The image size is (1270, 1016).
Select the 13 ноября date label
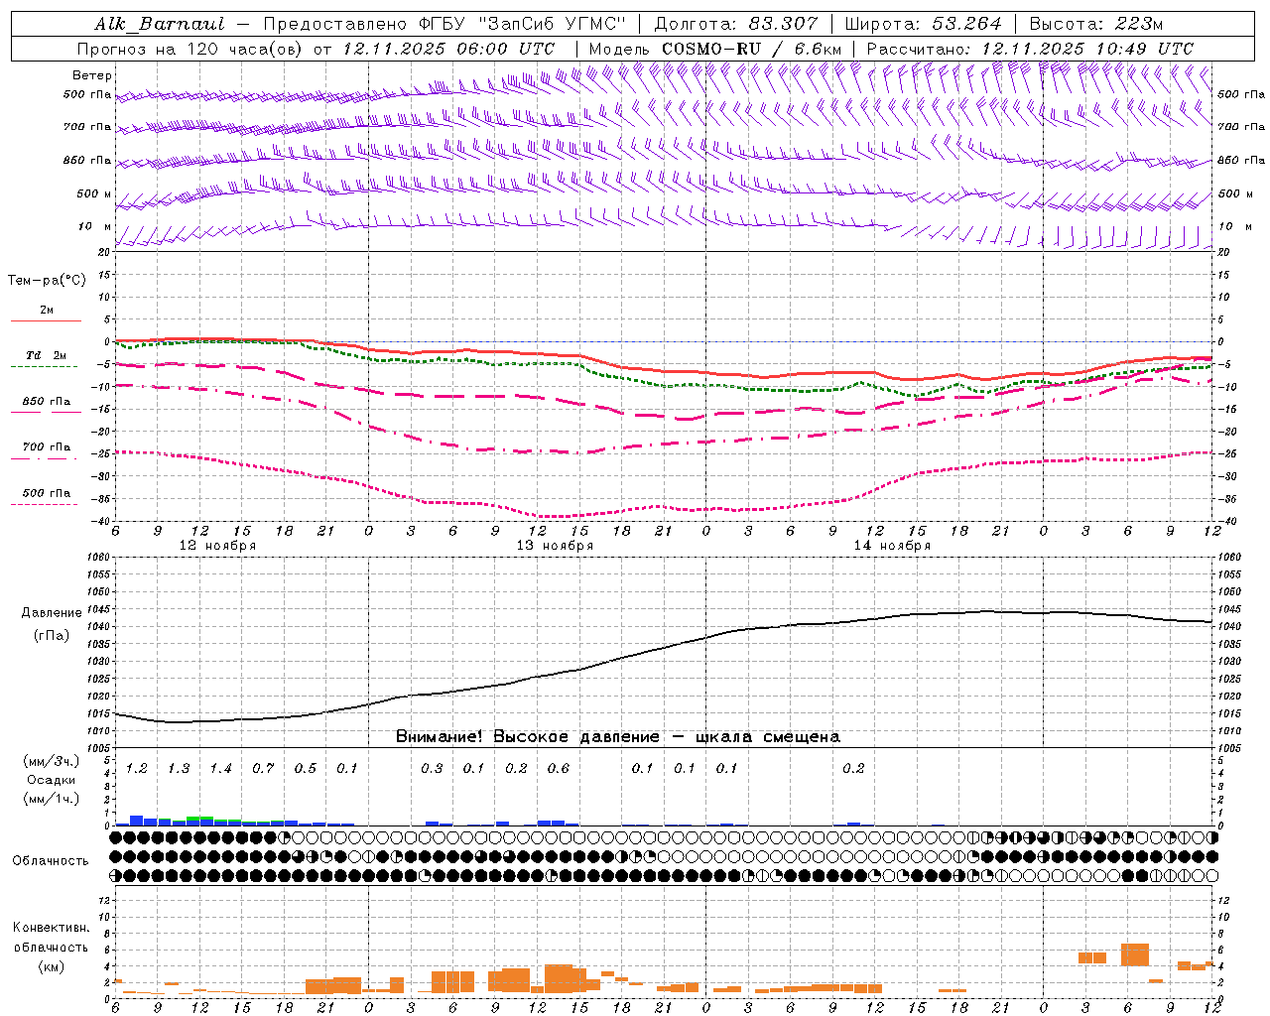click(x=555, y=546)
